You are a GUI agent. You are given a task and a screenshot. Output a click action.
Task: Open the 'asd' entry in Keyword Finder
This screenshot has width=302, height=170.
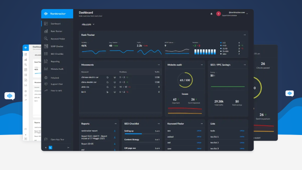(199, 143)
